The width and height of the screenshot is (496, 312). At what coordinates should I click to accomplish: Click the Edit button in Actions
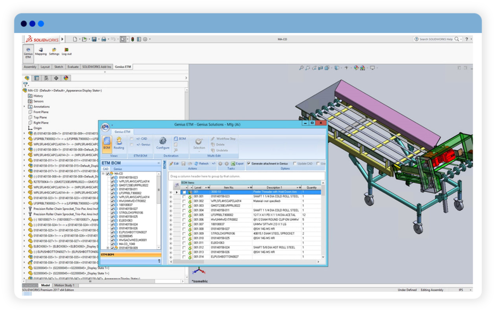coord(174,163)
